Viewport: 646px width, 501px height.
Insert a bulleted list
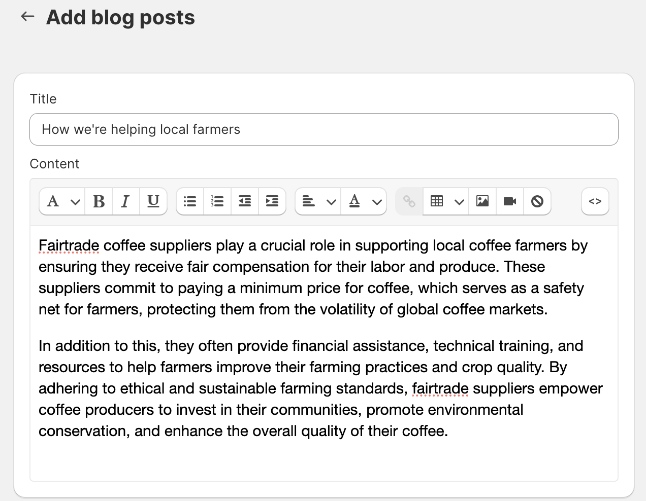[190, 201]
